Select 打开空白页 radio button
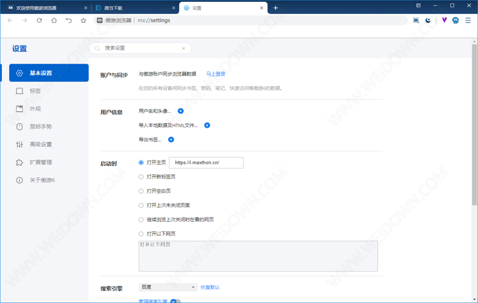The height and width of the screenshot is (303, 478). 141,191
